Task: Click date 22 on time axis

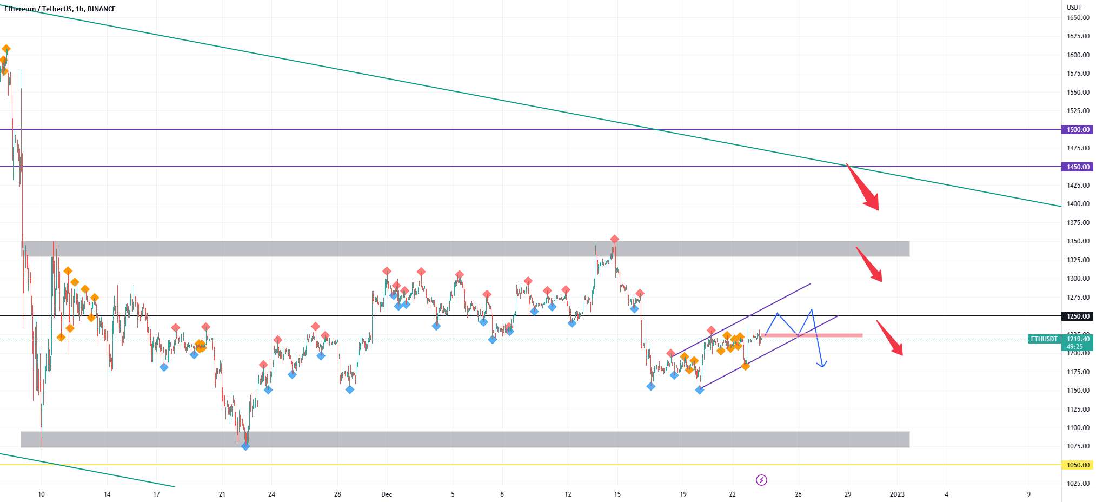Action: pyautogui.click(x=732, y=494)
